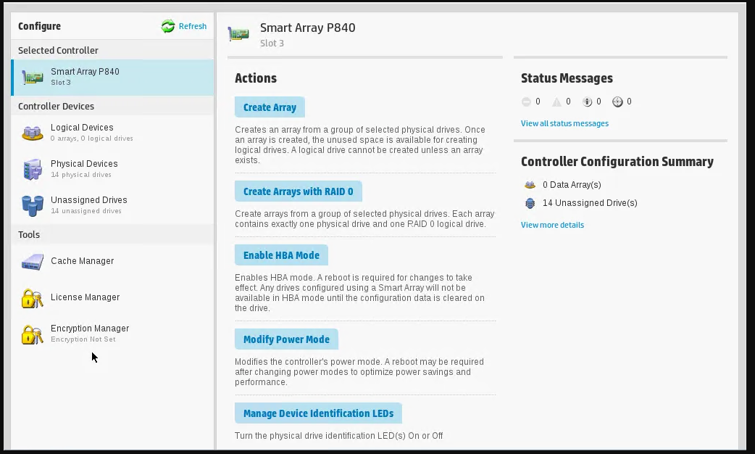Viewport: 755px width, 454px height.
Task: Click the Encryption Manager padlock icon
Action: point(33,334)
